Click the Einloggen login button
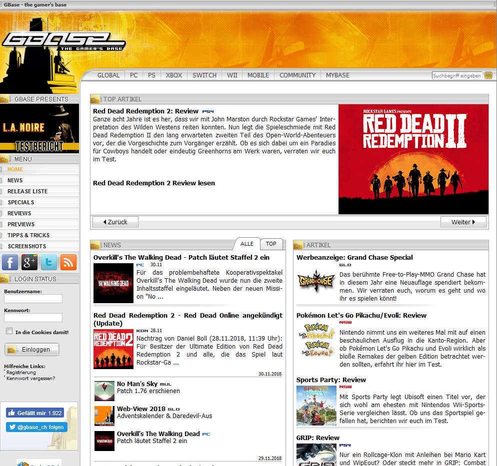The height and width of the screenshot is (466, 497). point(32,350)
